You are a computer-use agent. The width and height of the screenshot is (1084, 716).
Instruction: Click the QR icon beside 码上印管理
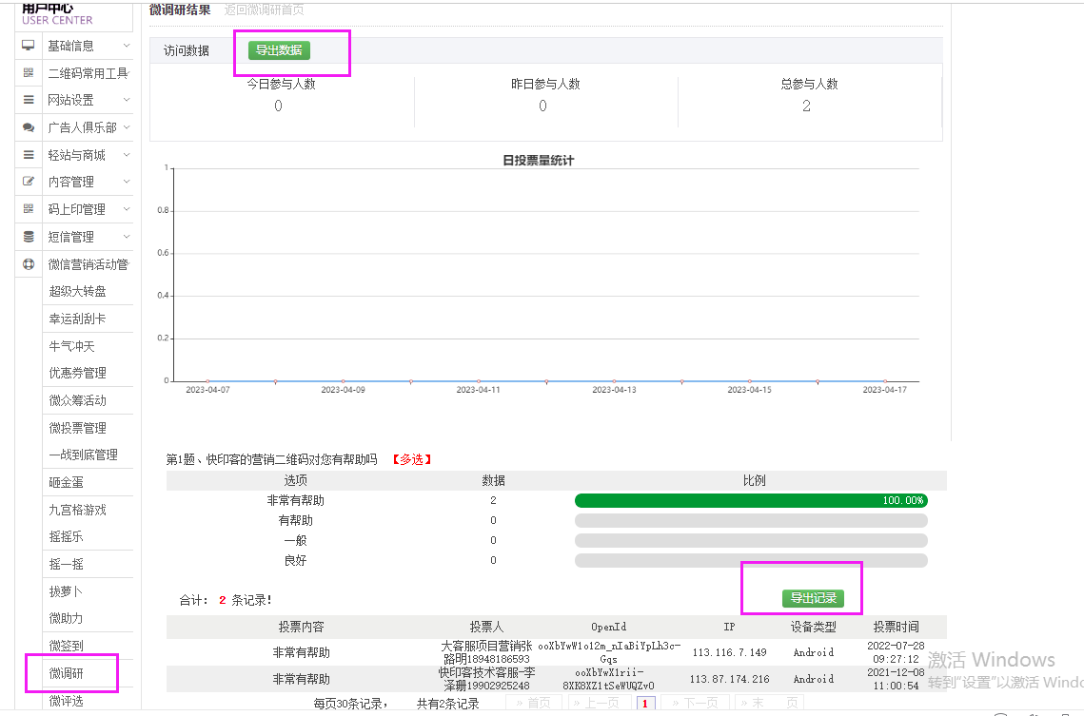click(29, 209)
